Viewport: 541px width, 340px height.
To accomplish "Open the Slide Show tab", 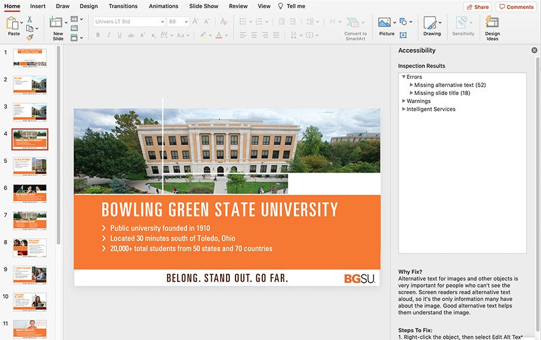I will [x=204, y=6].
